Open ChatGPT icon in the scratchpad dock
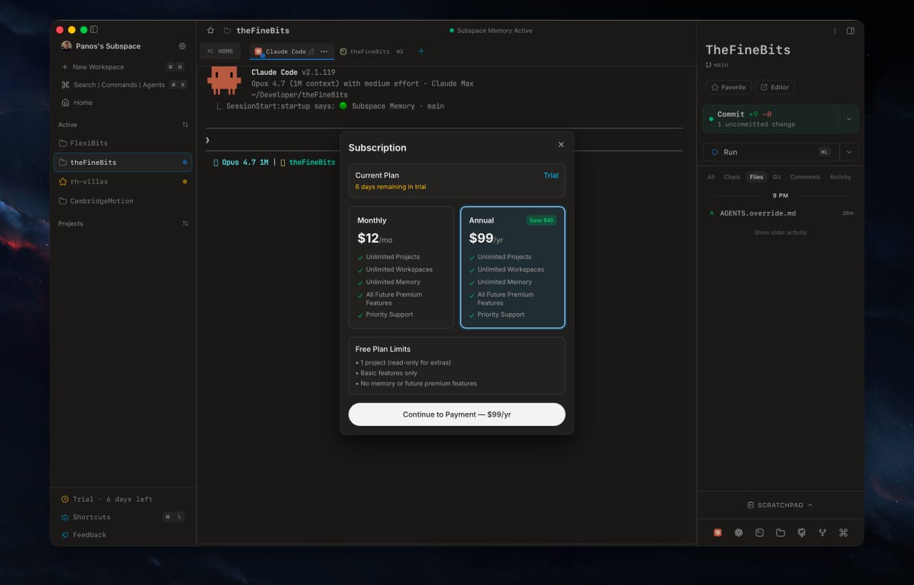The width and height of the screenshot is (914, 585). point(738,532)
